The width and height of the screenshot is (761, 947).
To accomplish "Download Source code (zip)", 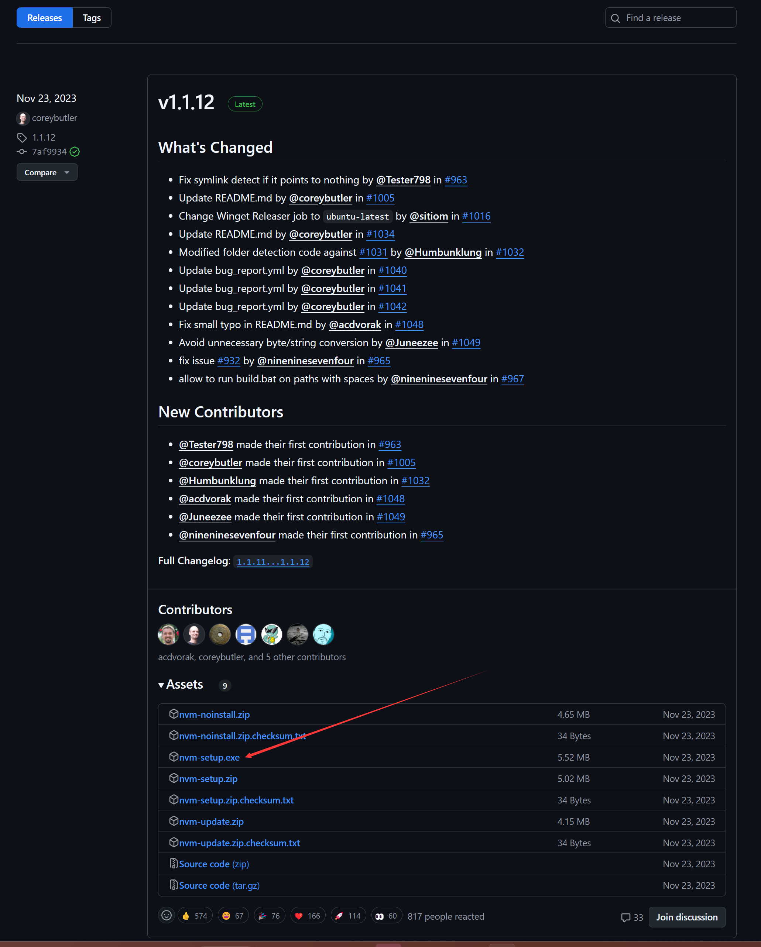I will point(214,864).
